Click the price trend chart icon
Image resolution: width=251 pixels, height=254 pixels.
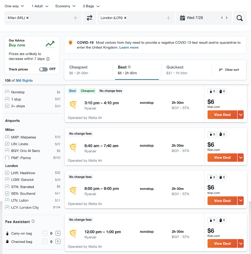coord(50,44)
